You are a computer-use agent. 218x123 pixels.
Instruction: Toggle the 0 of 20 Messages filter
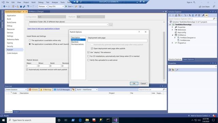(x=62, y=90)
